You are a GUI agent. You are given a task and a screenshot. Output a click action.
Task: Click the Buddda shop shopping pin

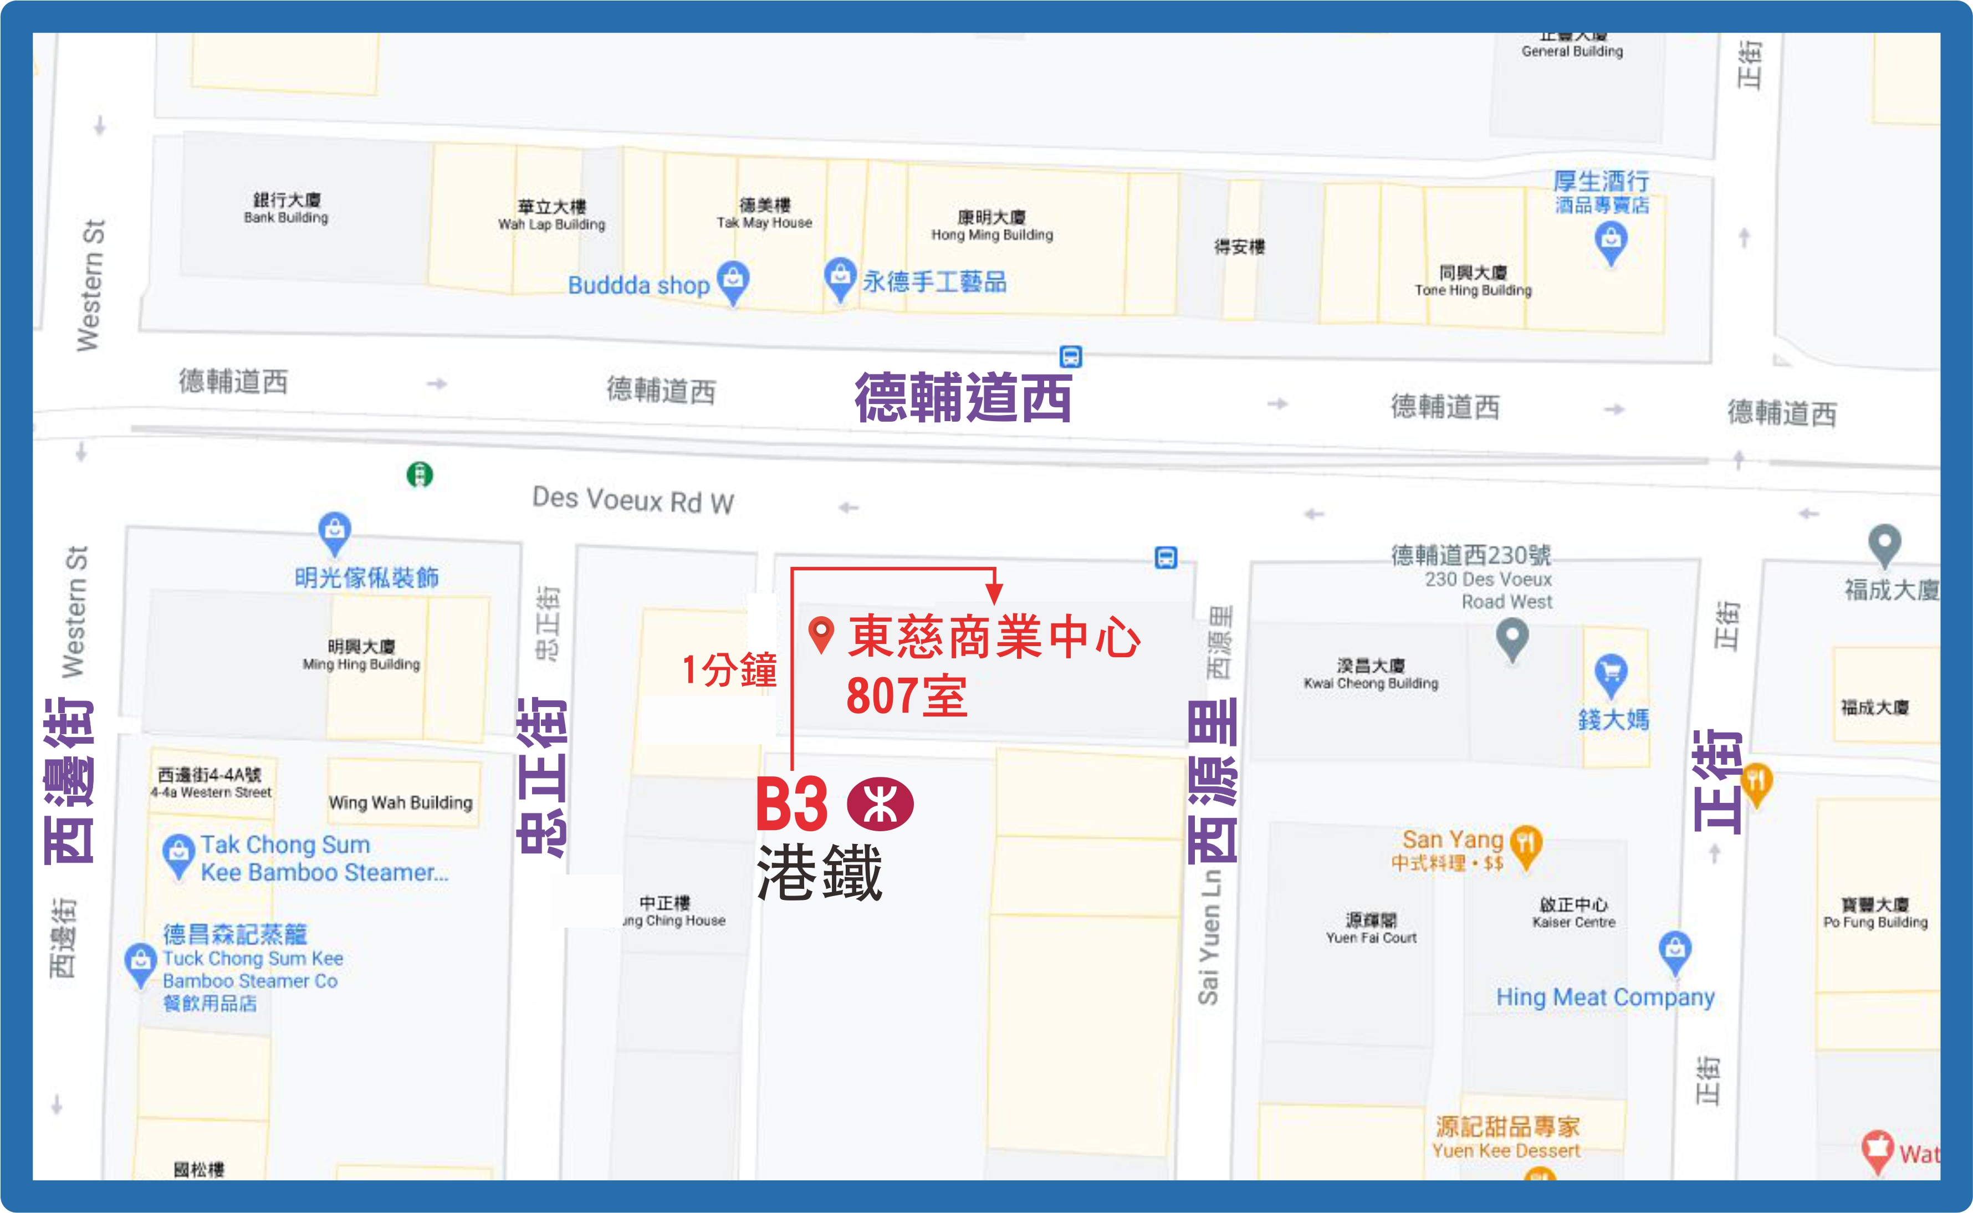tap(733, 283)
